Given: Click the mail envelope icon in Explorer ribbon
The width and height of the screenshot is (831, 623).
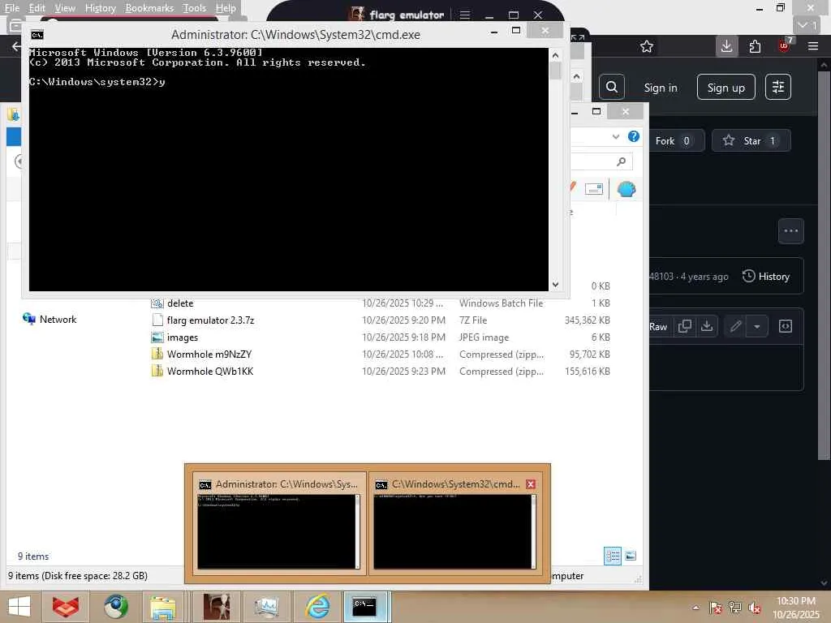Looking at the screenshot, I should (593, 189).
